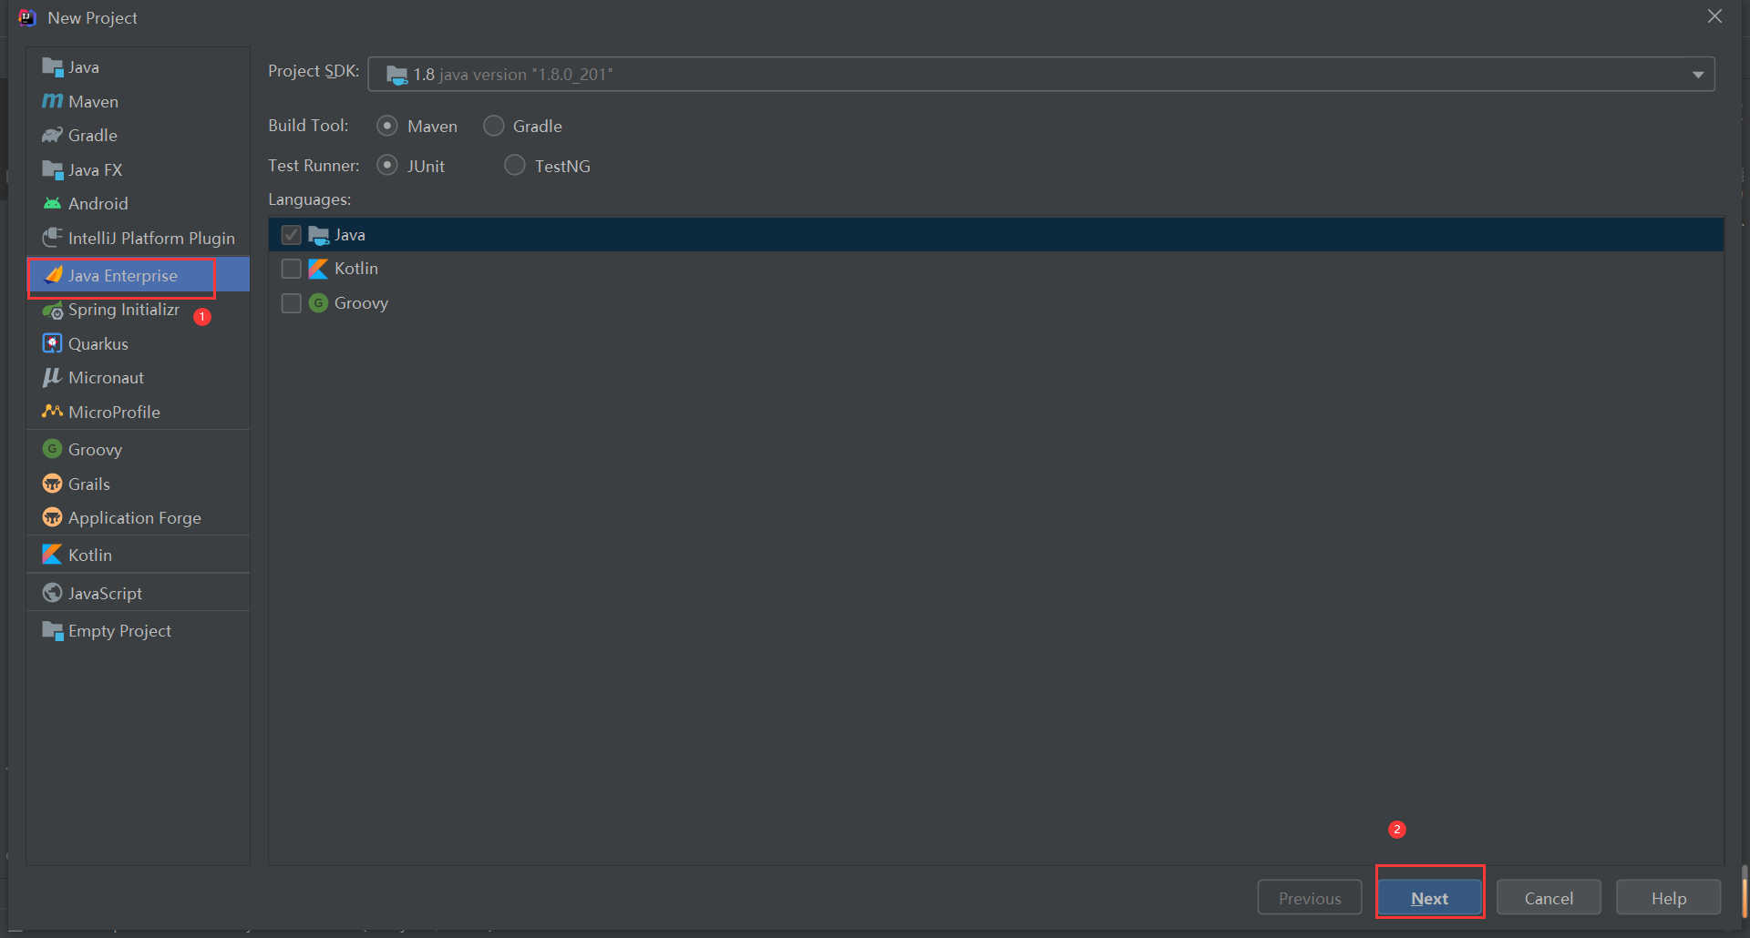Click the Groovy icon in project type list
The image size is (1750, 938).
[x=52, y=449]
